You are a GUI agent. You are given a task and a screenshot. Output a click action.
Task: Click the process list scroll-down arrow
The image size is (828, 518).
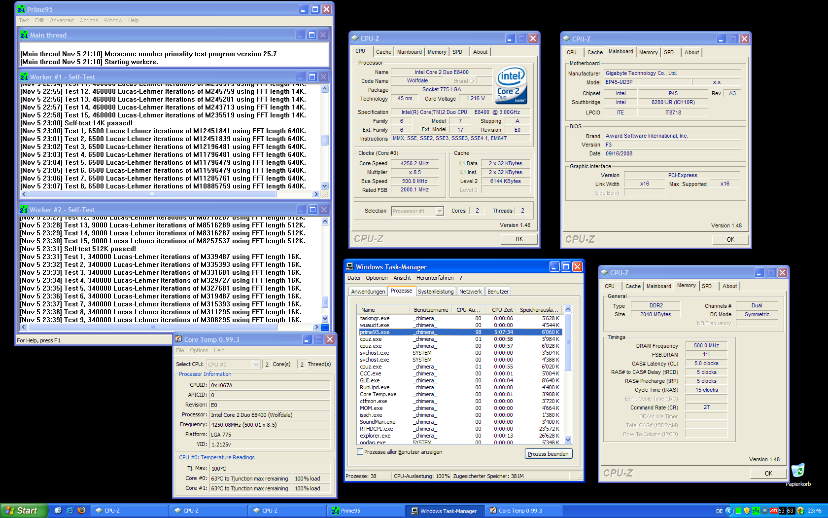click(568, 440)
